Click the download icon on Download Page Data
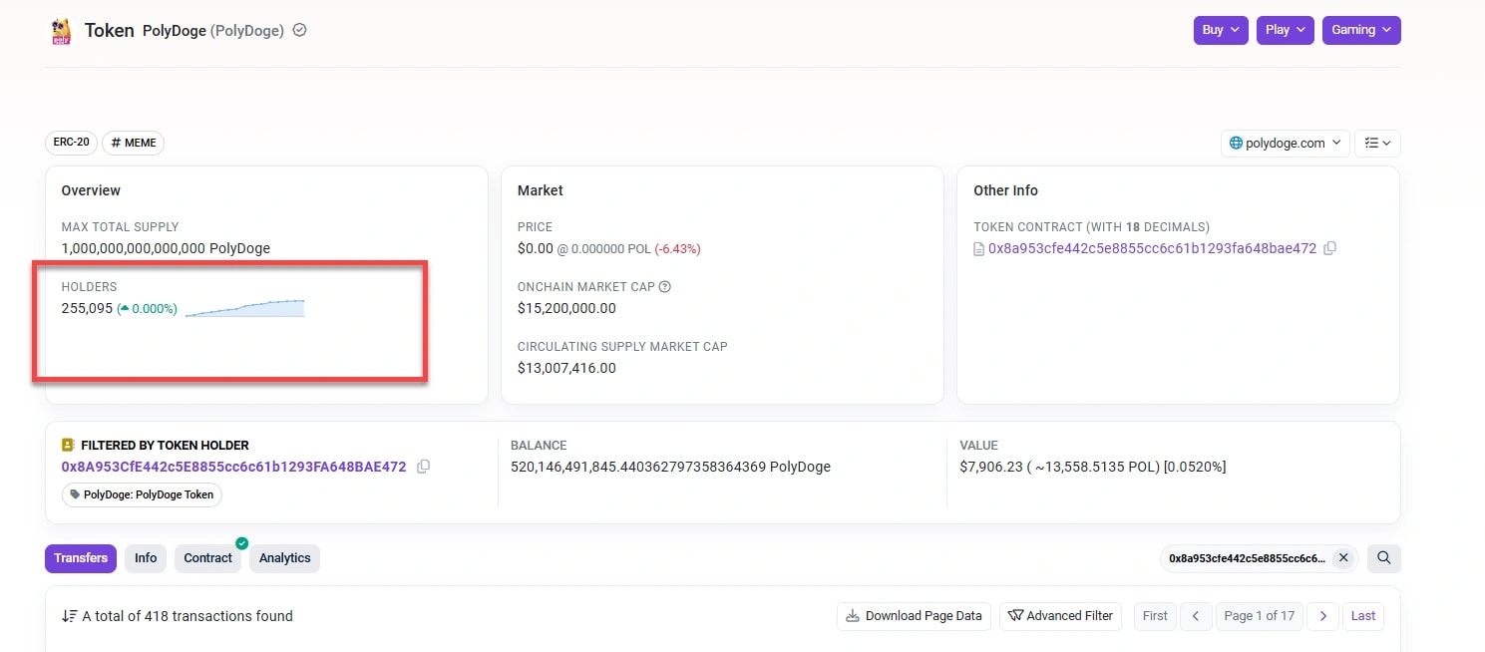Image resolution: width=1485 pixels, height=652 pixels. click(x=852, y=616)
